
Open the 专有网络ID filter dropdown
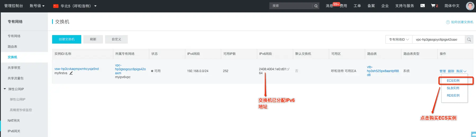(399, 39)
